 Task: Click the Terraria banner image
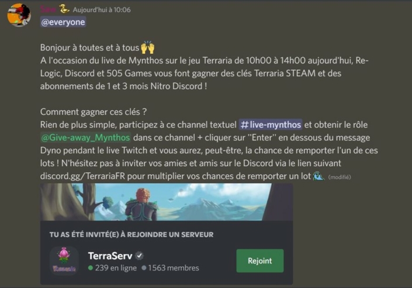pos(167,202)
